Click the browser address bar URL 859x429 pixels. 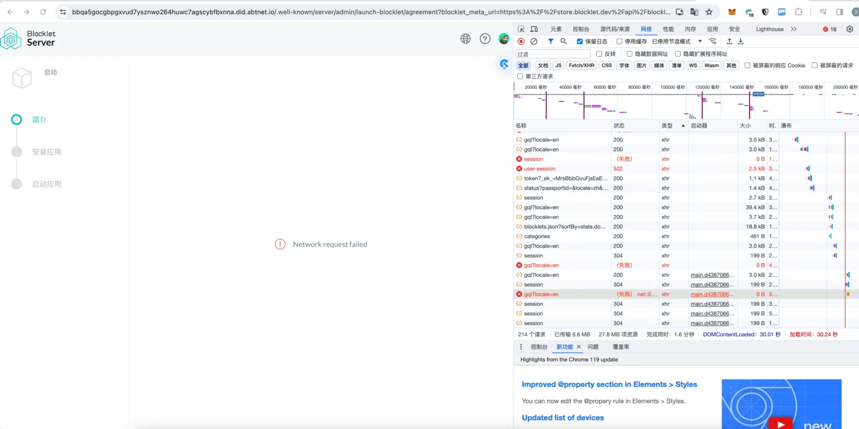[x=371, y=12]
